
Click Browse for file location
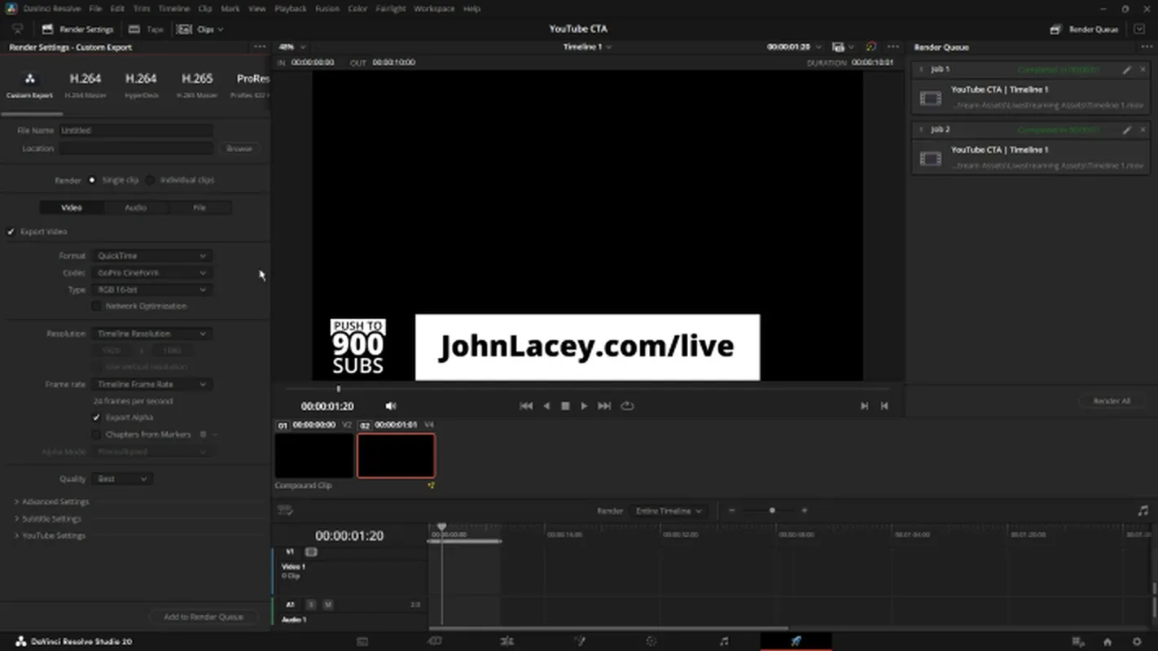point(239,149)
